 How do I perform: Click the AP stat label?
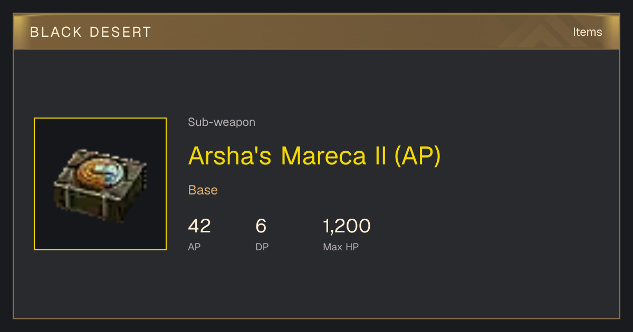194,247
